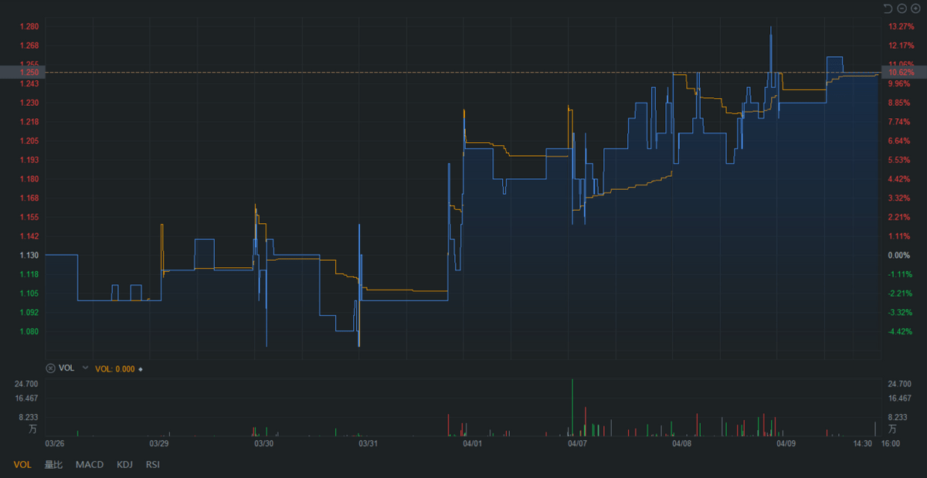Remove the VOL indicator with the X icon
This screenshot has width=927, height=478.
(x=51, y=368)
